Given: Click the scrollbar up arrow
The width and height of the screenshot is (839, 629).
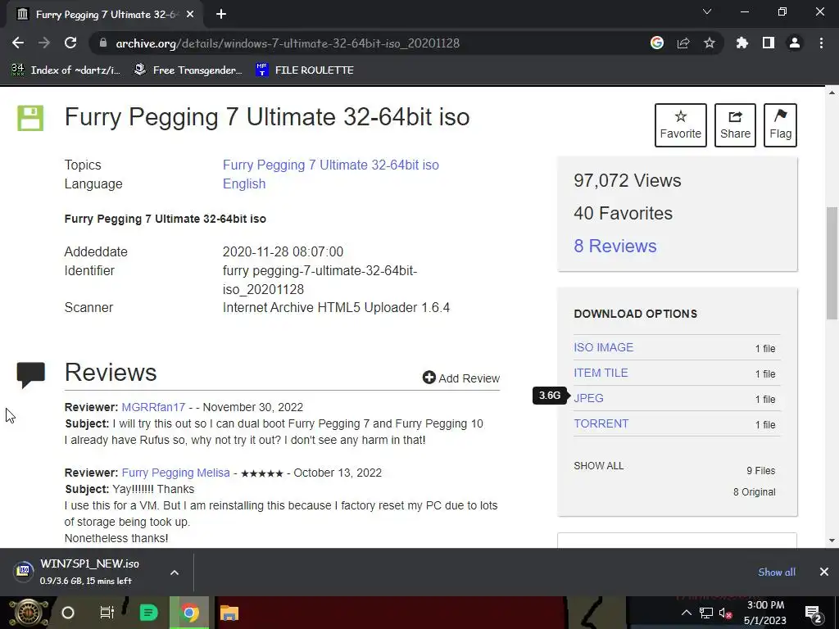Looking at the screenshot, I should tap(832, 93).
